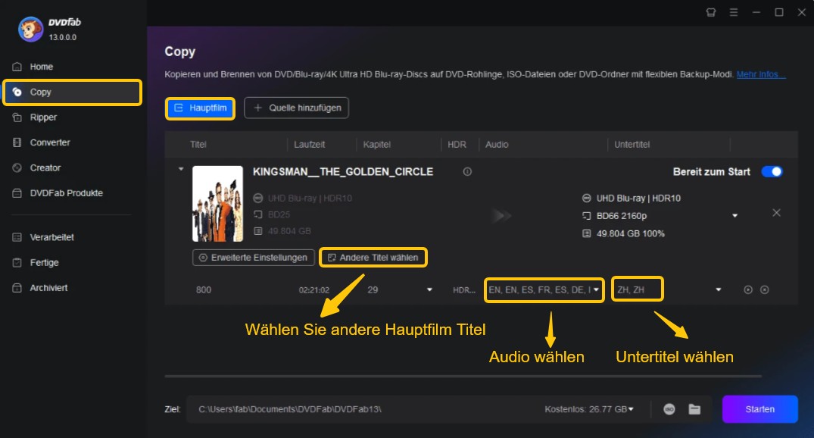Viewport: 814px width, 438px height.
Task: Choose output folder icon
Action: pyautogui.click(x=694, y=409)
